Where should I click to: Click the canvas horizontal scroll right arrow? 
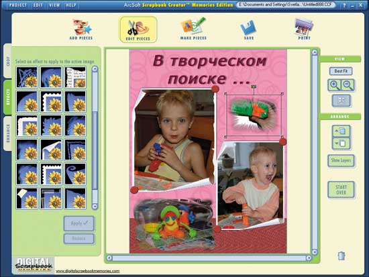coord(309,258)
